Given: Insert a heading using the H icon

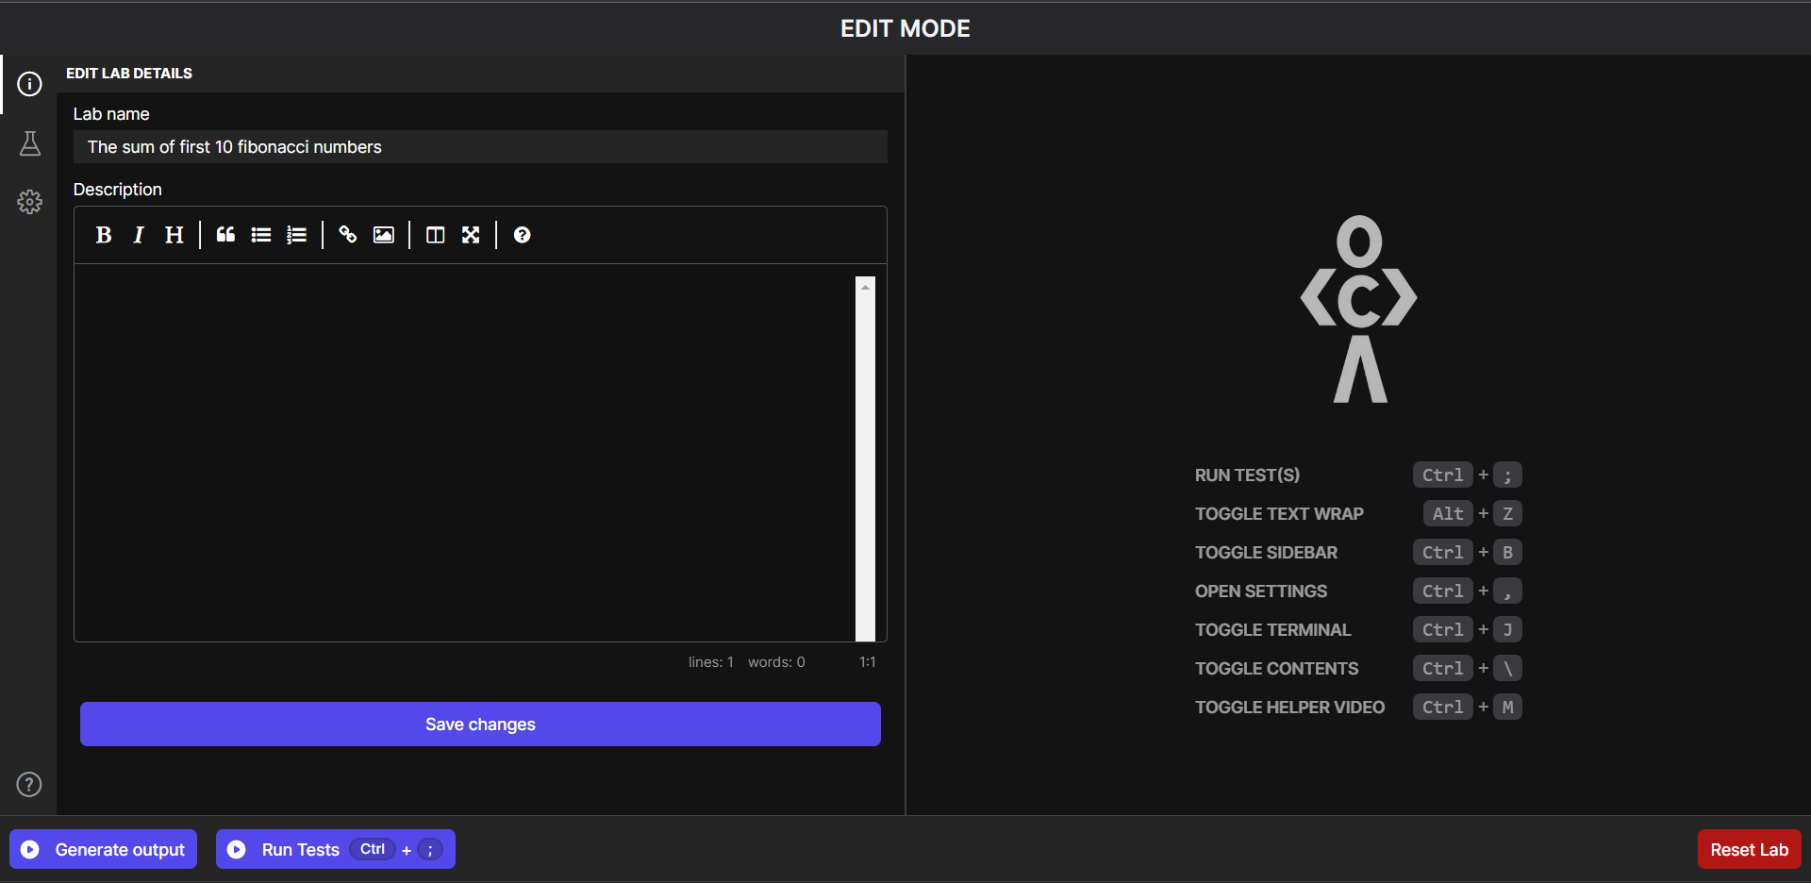Looking at the screenshot, I should pos(174,235).
